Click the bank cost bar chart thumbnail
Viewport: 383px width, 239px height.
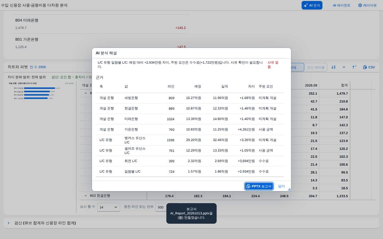click(x=41, y=91)
